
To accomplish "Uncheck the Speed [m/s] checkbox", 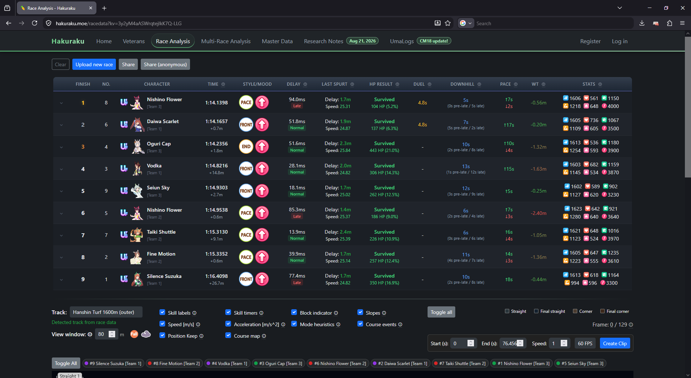I will pyautogui.click(x=162, y=324).
